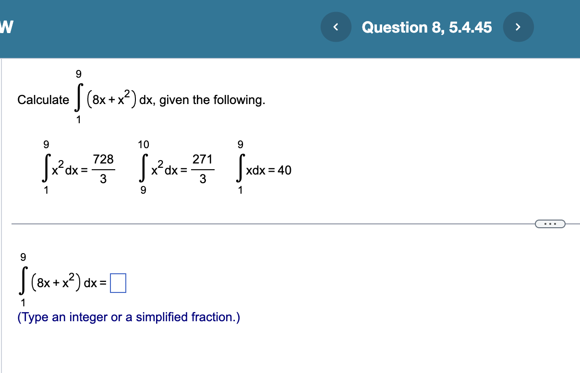Tap the circular forward button near the title
Viewport: 580px width, 373px height.
coord(519,27)
